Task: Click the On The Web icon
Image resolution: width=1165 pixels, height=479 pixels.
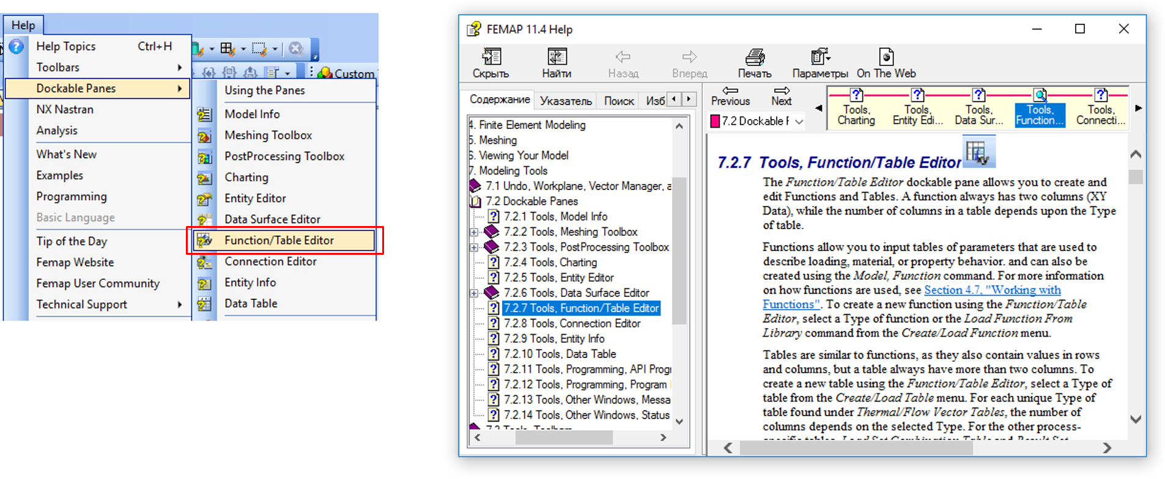Action: [886, 57]
